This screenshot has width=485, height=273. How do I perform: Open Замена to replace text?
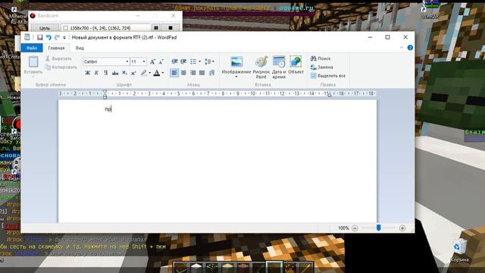[322, 67]
